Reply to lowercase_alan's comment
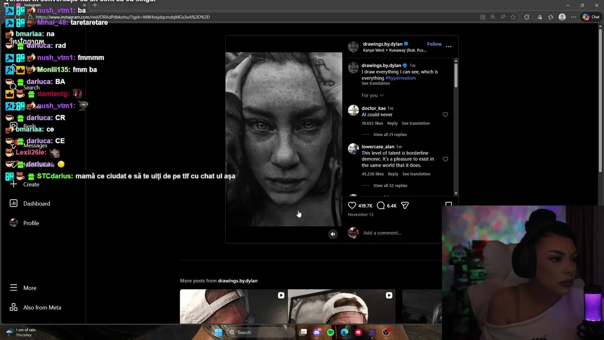This screenshot has width=604, height=340. 393,174
